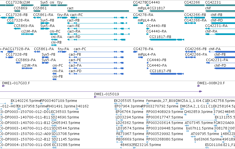
Task: Open the CG42231-RA transcript label
Action: 216,26
